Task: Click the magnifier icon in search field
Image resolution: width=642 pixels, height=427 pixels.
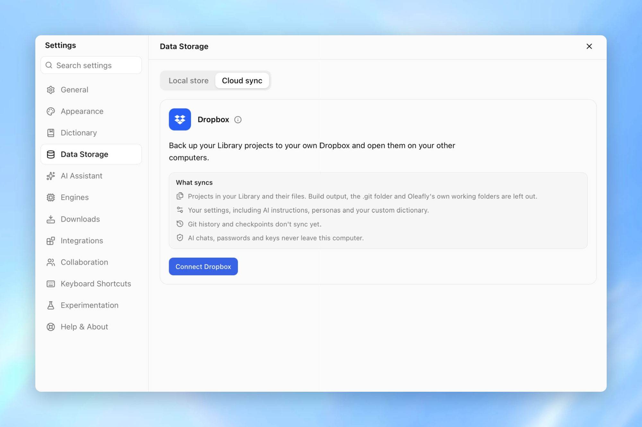Action: tap(49, 65)
